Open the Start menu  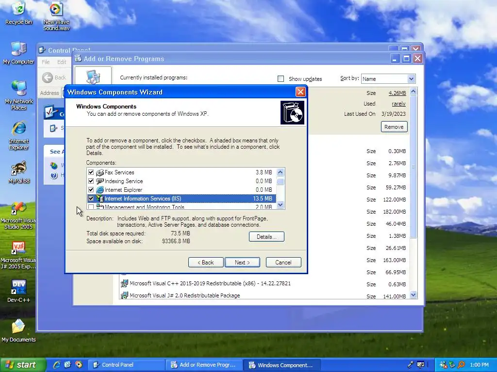pyautogui.click(x=23, y=365)
